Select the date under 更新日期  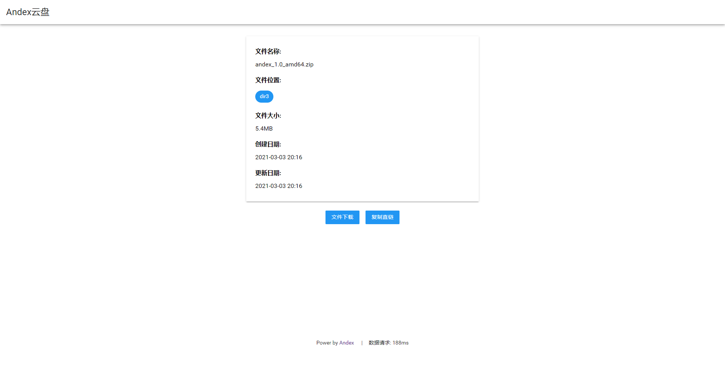[279, 186]
